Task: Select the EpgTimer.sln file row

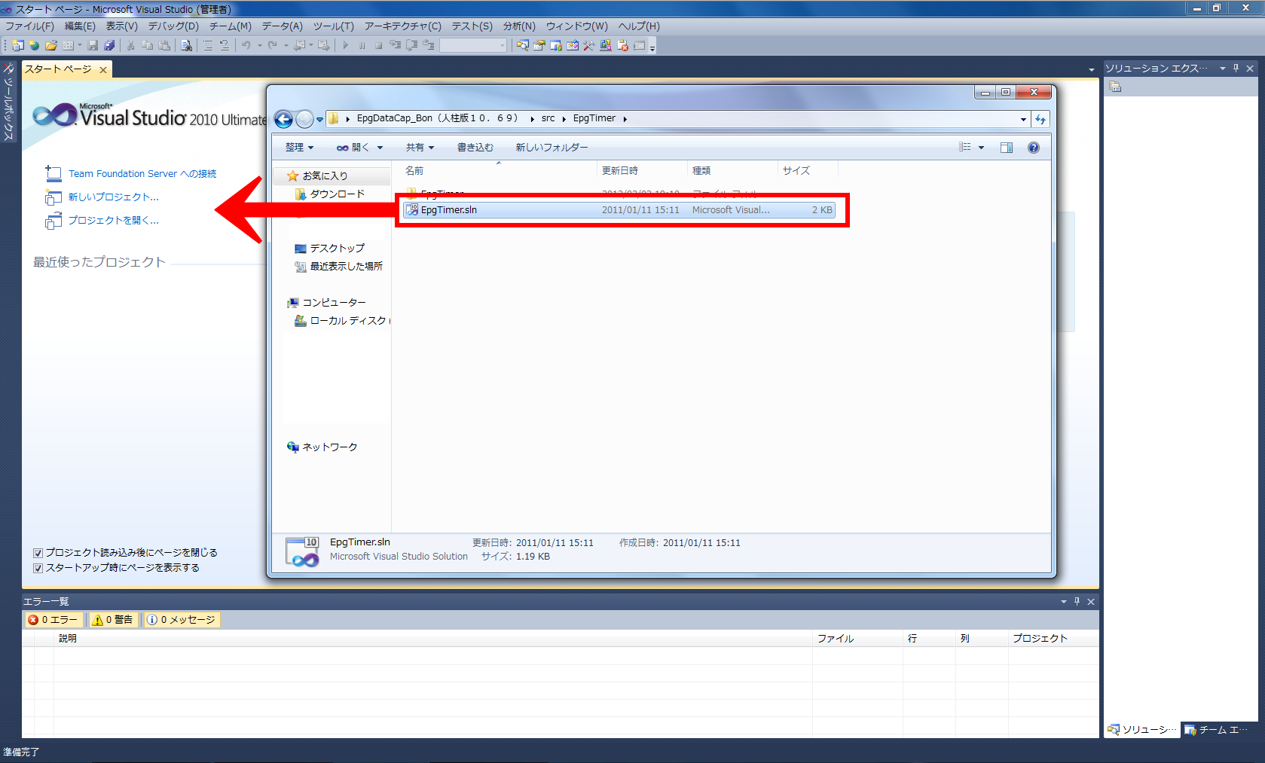Action: click(x=619, y=210)
